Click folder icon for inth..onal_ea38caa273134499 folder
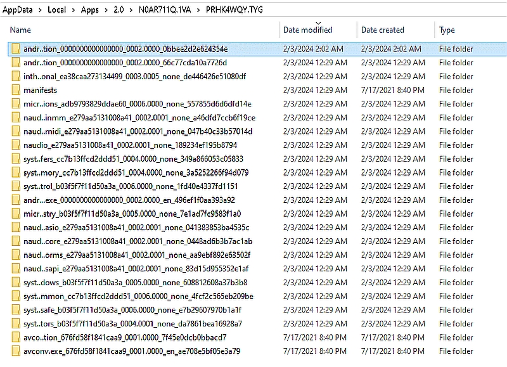The image size is (507, 367). [15, 76]
